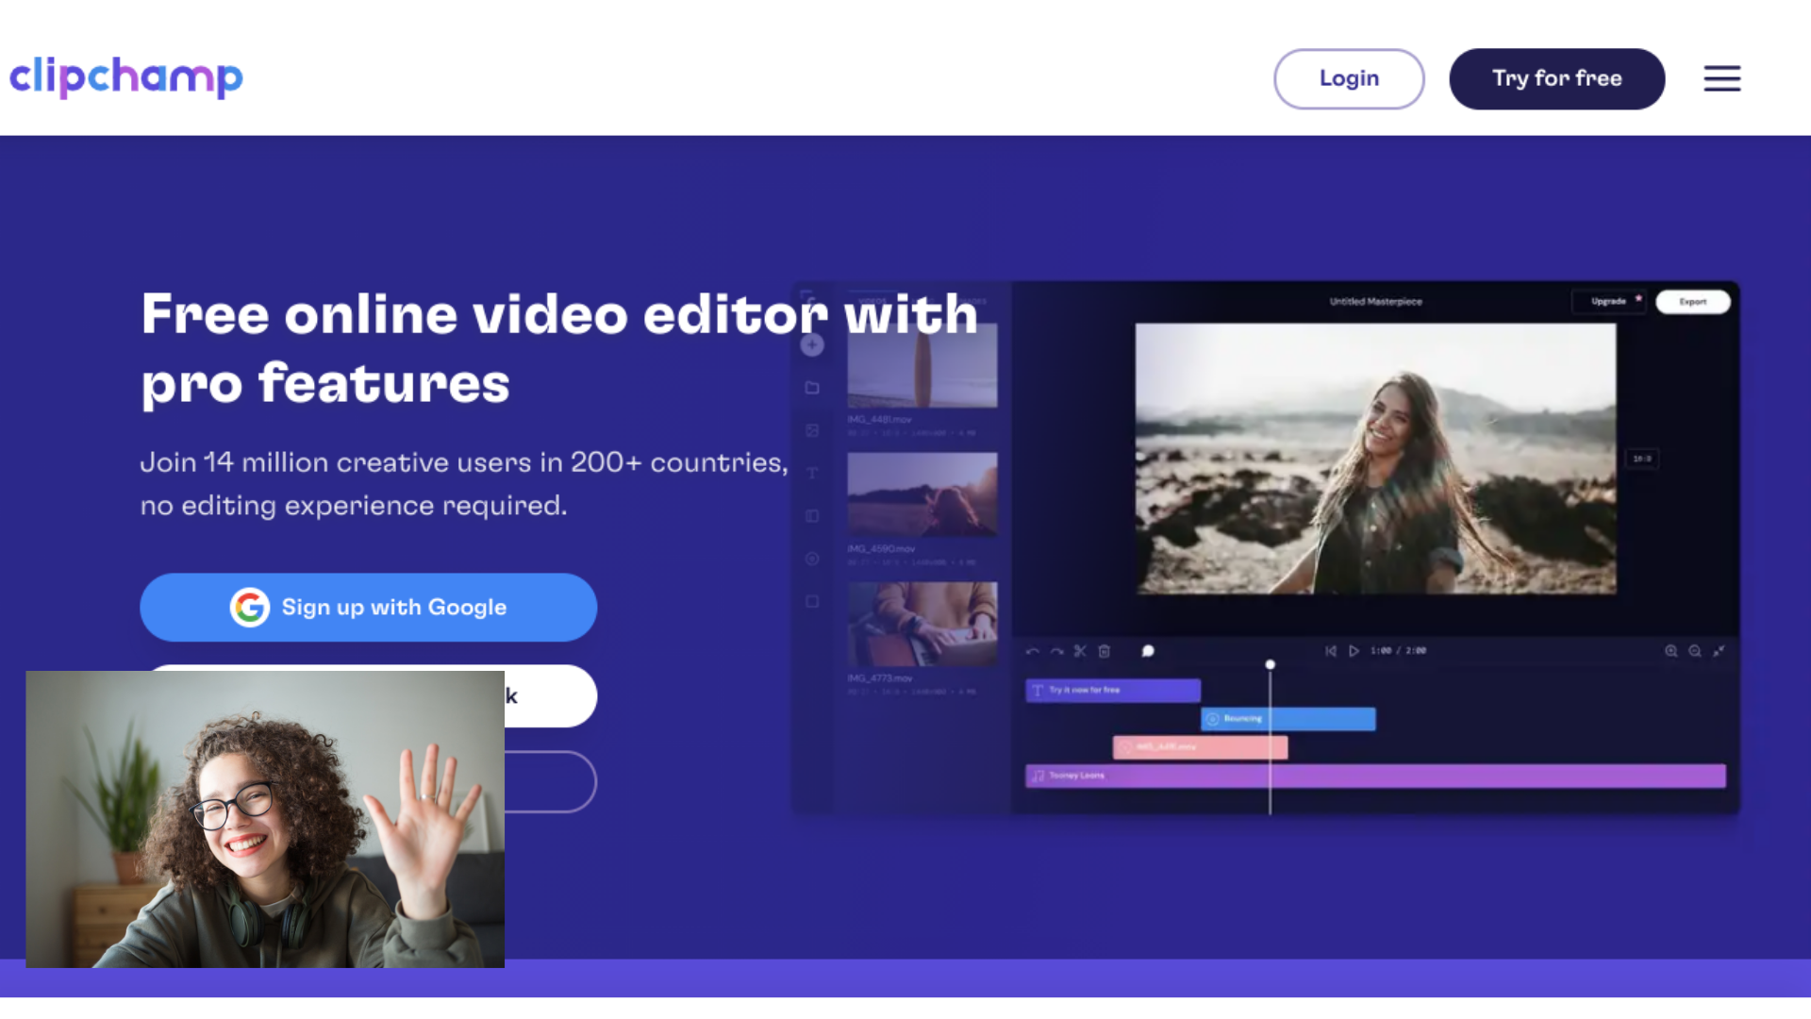
Task: Click Sign up with Google
Action: (368, 608)
